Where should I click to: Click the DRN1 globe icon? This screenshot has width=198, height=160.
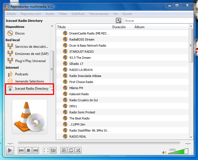pyautogui.click(x=65, y=106)
